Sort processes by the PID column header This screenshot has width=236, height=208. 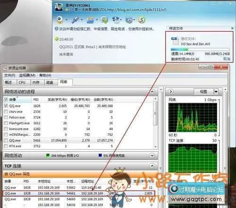(36, 100)
